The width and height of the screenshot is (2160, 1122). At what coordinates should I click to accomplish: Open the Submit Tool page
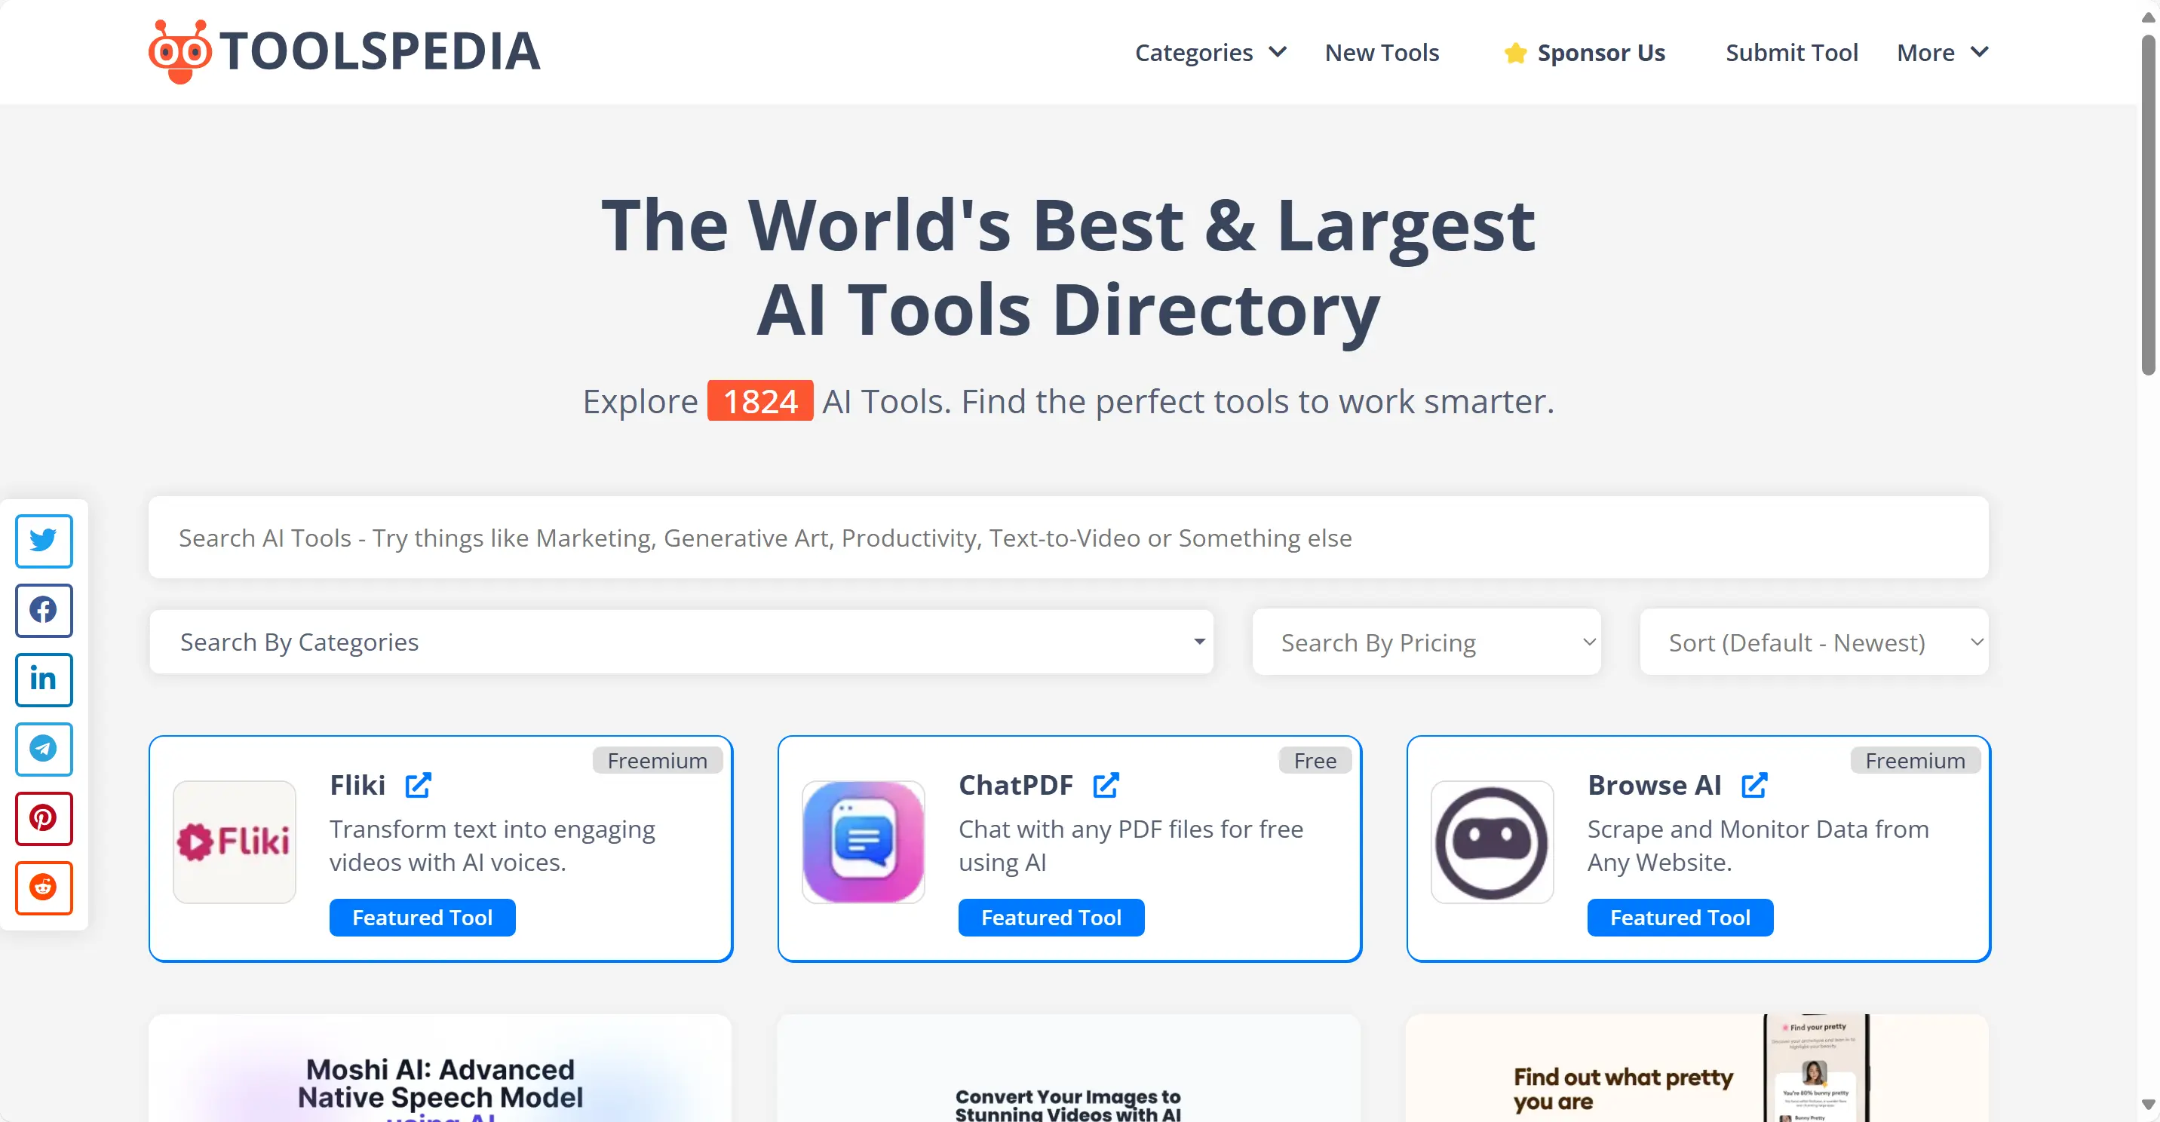point(1791,52)
